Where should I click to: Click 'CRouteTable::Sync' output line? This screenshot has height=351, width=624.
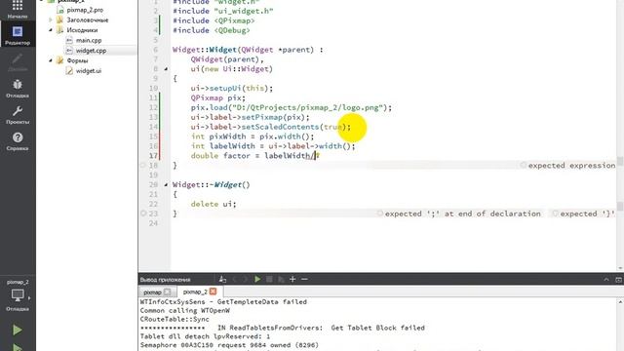click(175, 319)
